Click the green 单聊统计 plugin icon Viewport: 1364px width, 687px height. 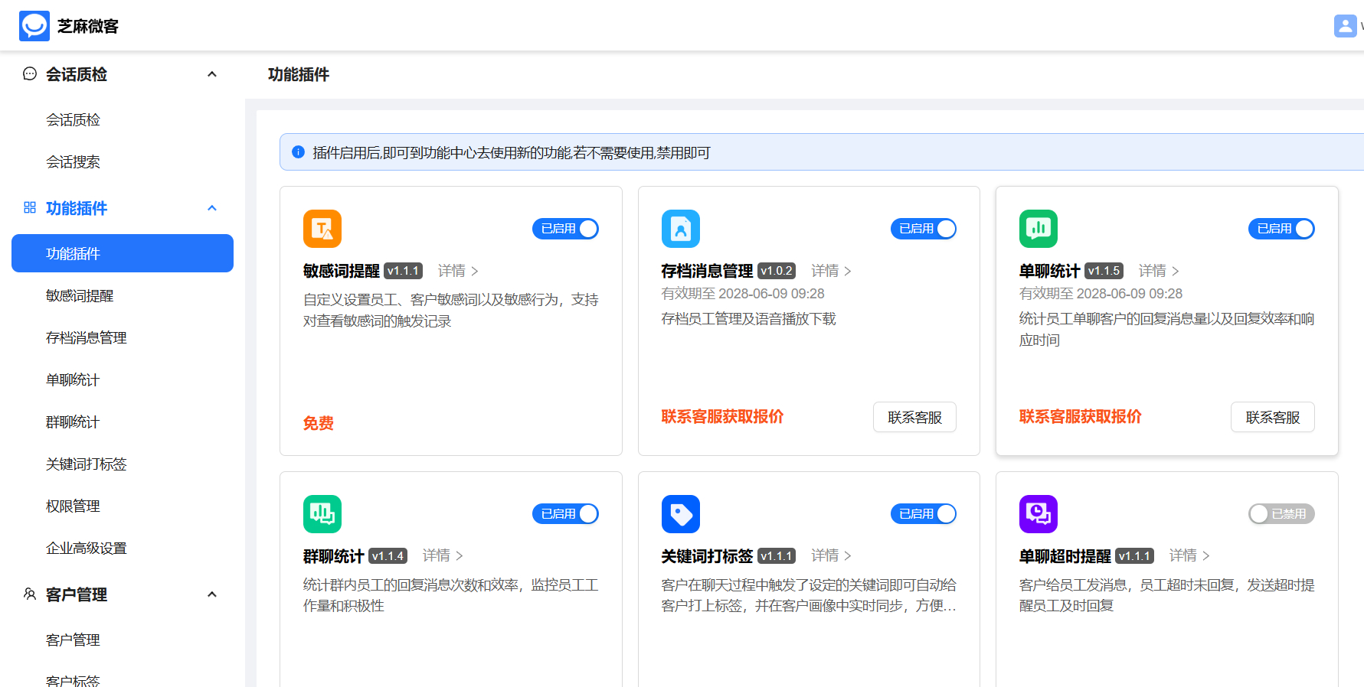click(1039, 229)
